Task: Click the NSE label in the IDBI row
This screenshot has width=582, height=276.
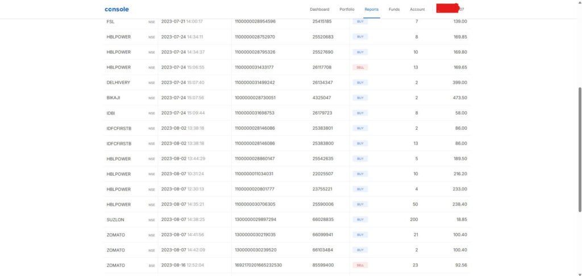Action: tap(151, 113)
